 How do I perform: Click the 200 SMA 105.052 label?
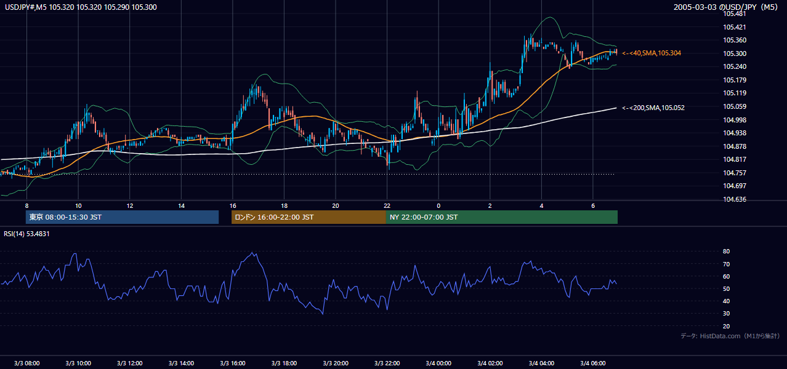[x=653, y=108]
